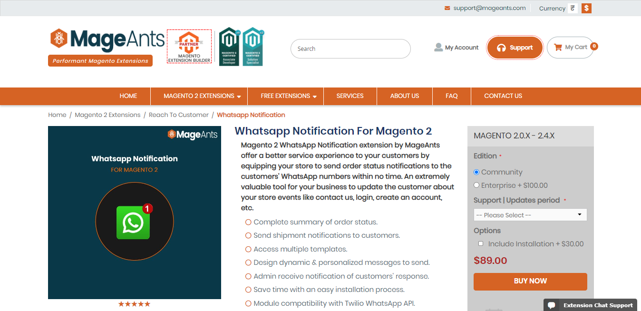Switch currency to dollar symbol
The width and height of the screenshot is (641, 311).
(x=586, y=8)
